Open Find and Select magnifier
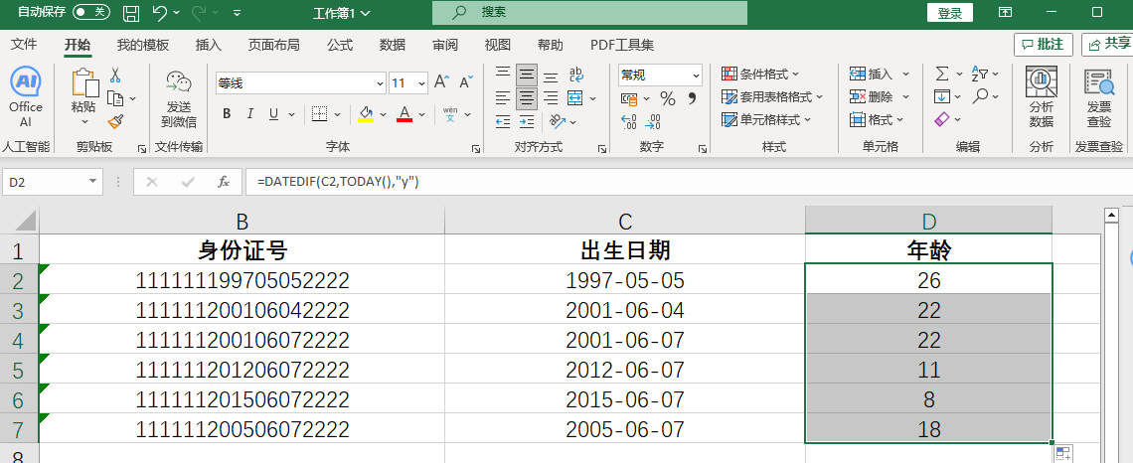This screenshot has height=463, width=1133. [981, 96]
